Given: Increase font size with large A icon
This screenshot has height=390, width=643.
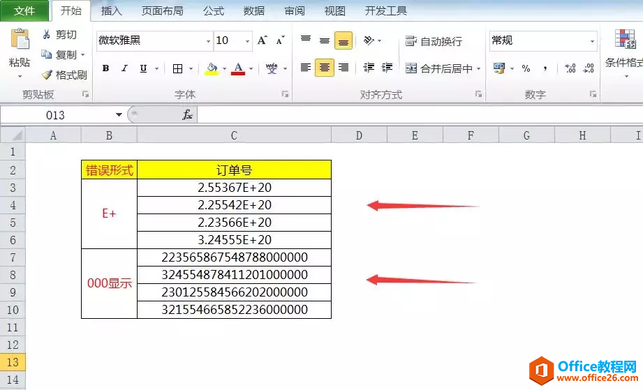Looking at the screenshot, I should pyautogui.click(x=262, y=40).
